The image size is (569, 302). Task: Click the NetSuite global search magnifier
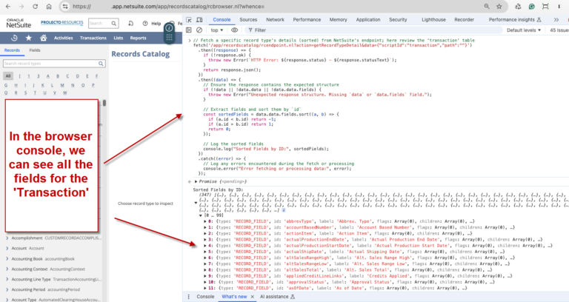114,24
